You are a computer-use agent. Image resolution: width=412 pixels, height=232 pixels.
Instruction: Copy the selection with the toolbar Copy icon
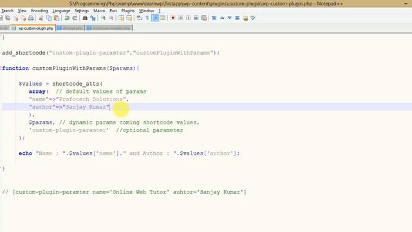[49, 18]
